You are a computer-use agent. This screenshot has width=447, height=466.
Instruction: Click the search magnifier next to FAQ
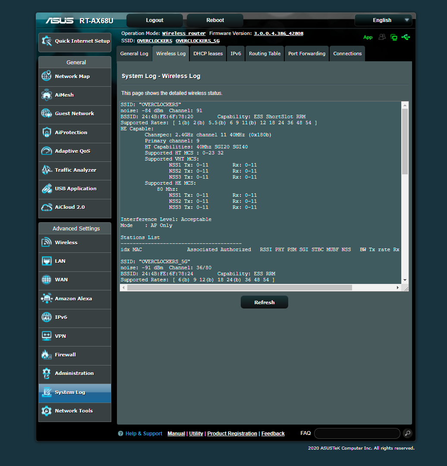pos(407,433)
